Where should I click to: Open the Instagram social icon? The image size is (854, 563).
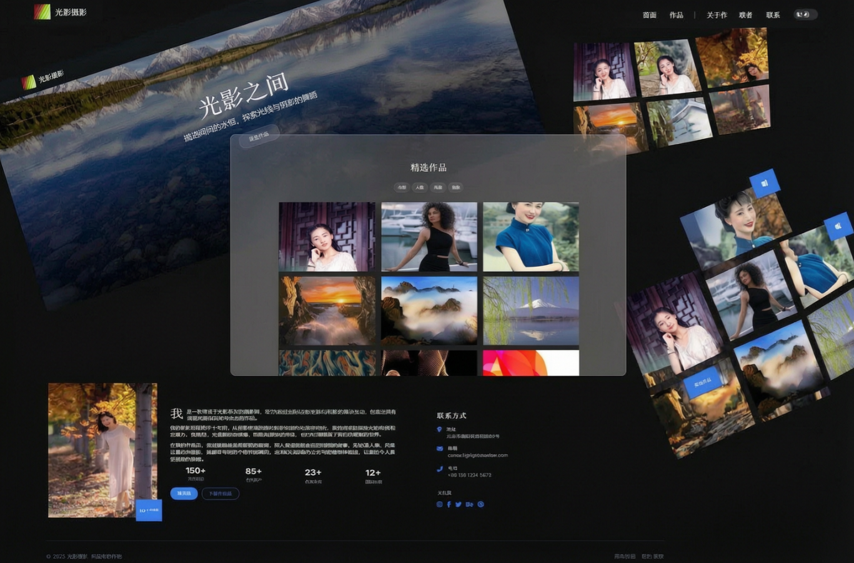tap(439, 504)
